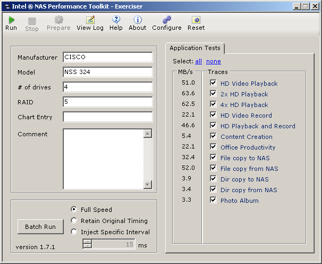The height and width of the screenshot is (264, 322).
Task: Select Full Speed radio option
Action: [74, 209]
